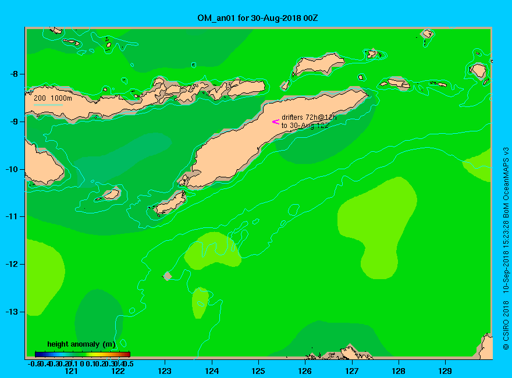Click the map title 'OM_an01 for 30-Aug-2018 00Z'
This screenshot has width=512, height=378.
[x=257, y=18]
